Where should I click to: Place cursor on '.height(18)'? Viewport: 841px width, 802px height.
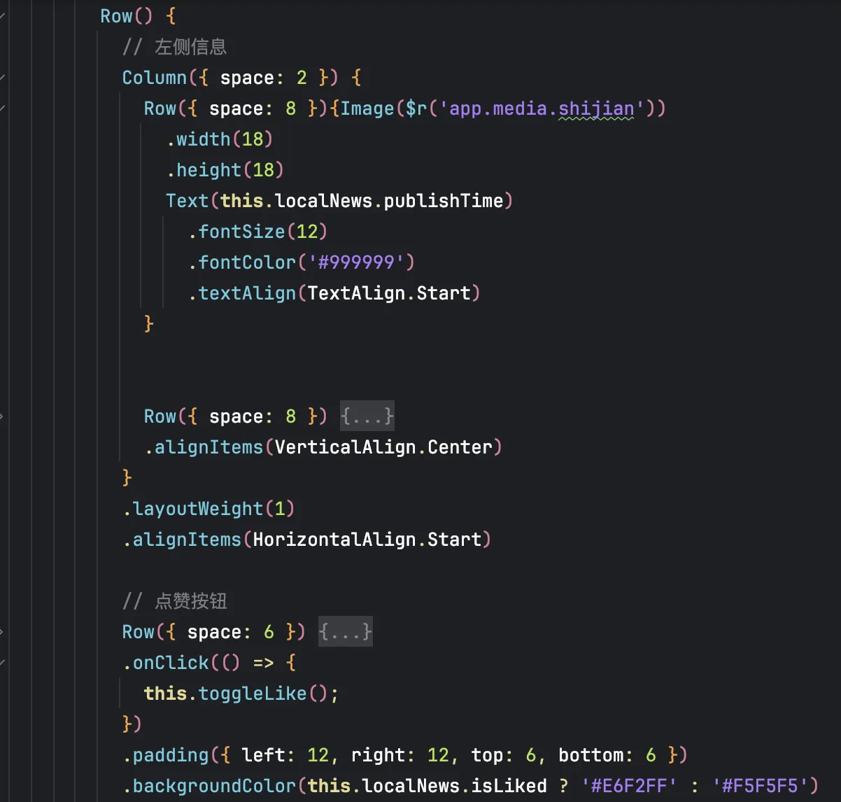coord(225,170)
